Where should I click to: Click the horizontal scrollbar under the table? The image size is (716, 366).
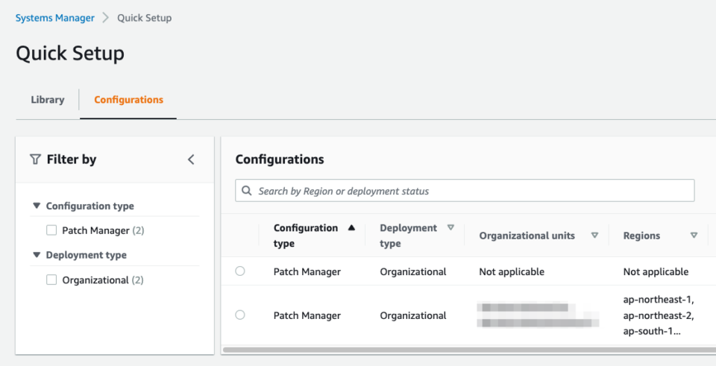[469, 350]
